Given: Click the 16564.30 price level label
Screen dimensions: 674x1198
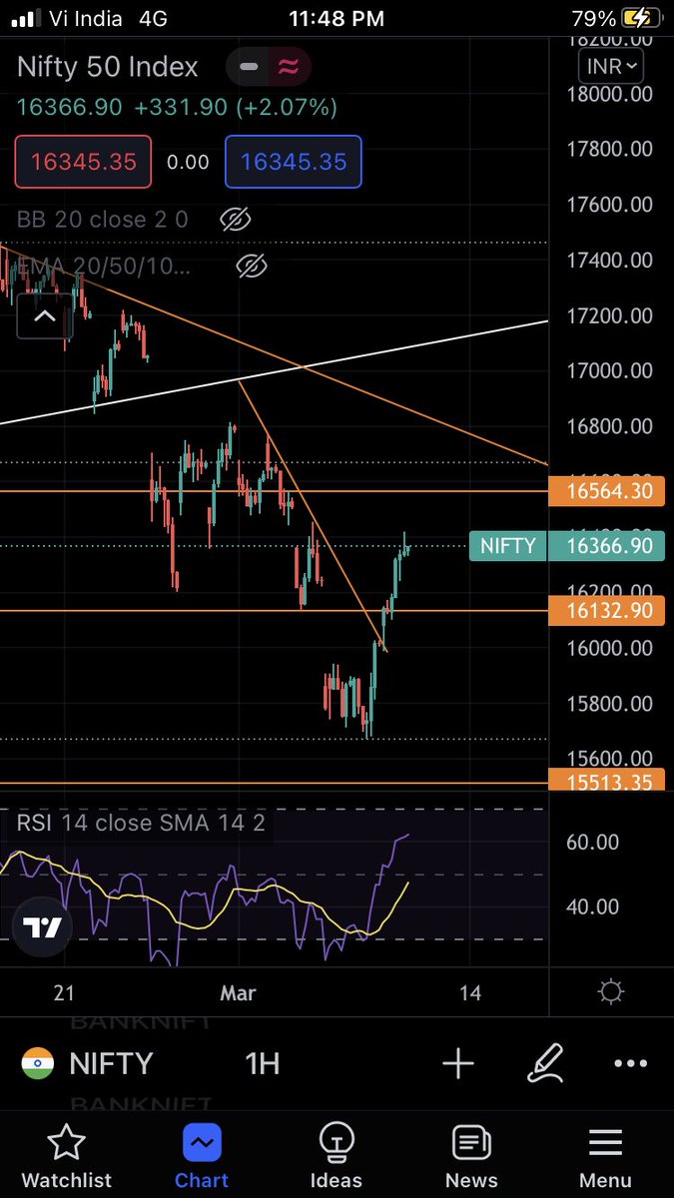Looking at the screenshot, I should tap(607, 492).
